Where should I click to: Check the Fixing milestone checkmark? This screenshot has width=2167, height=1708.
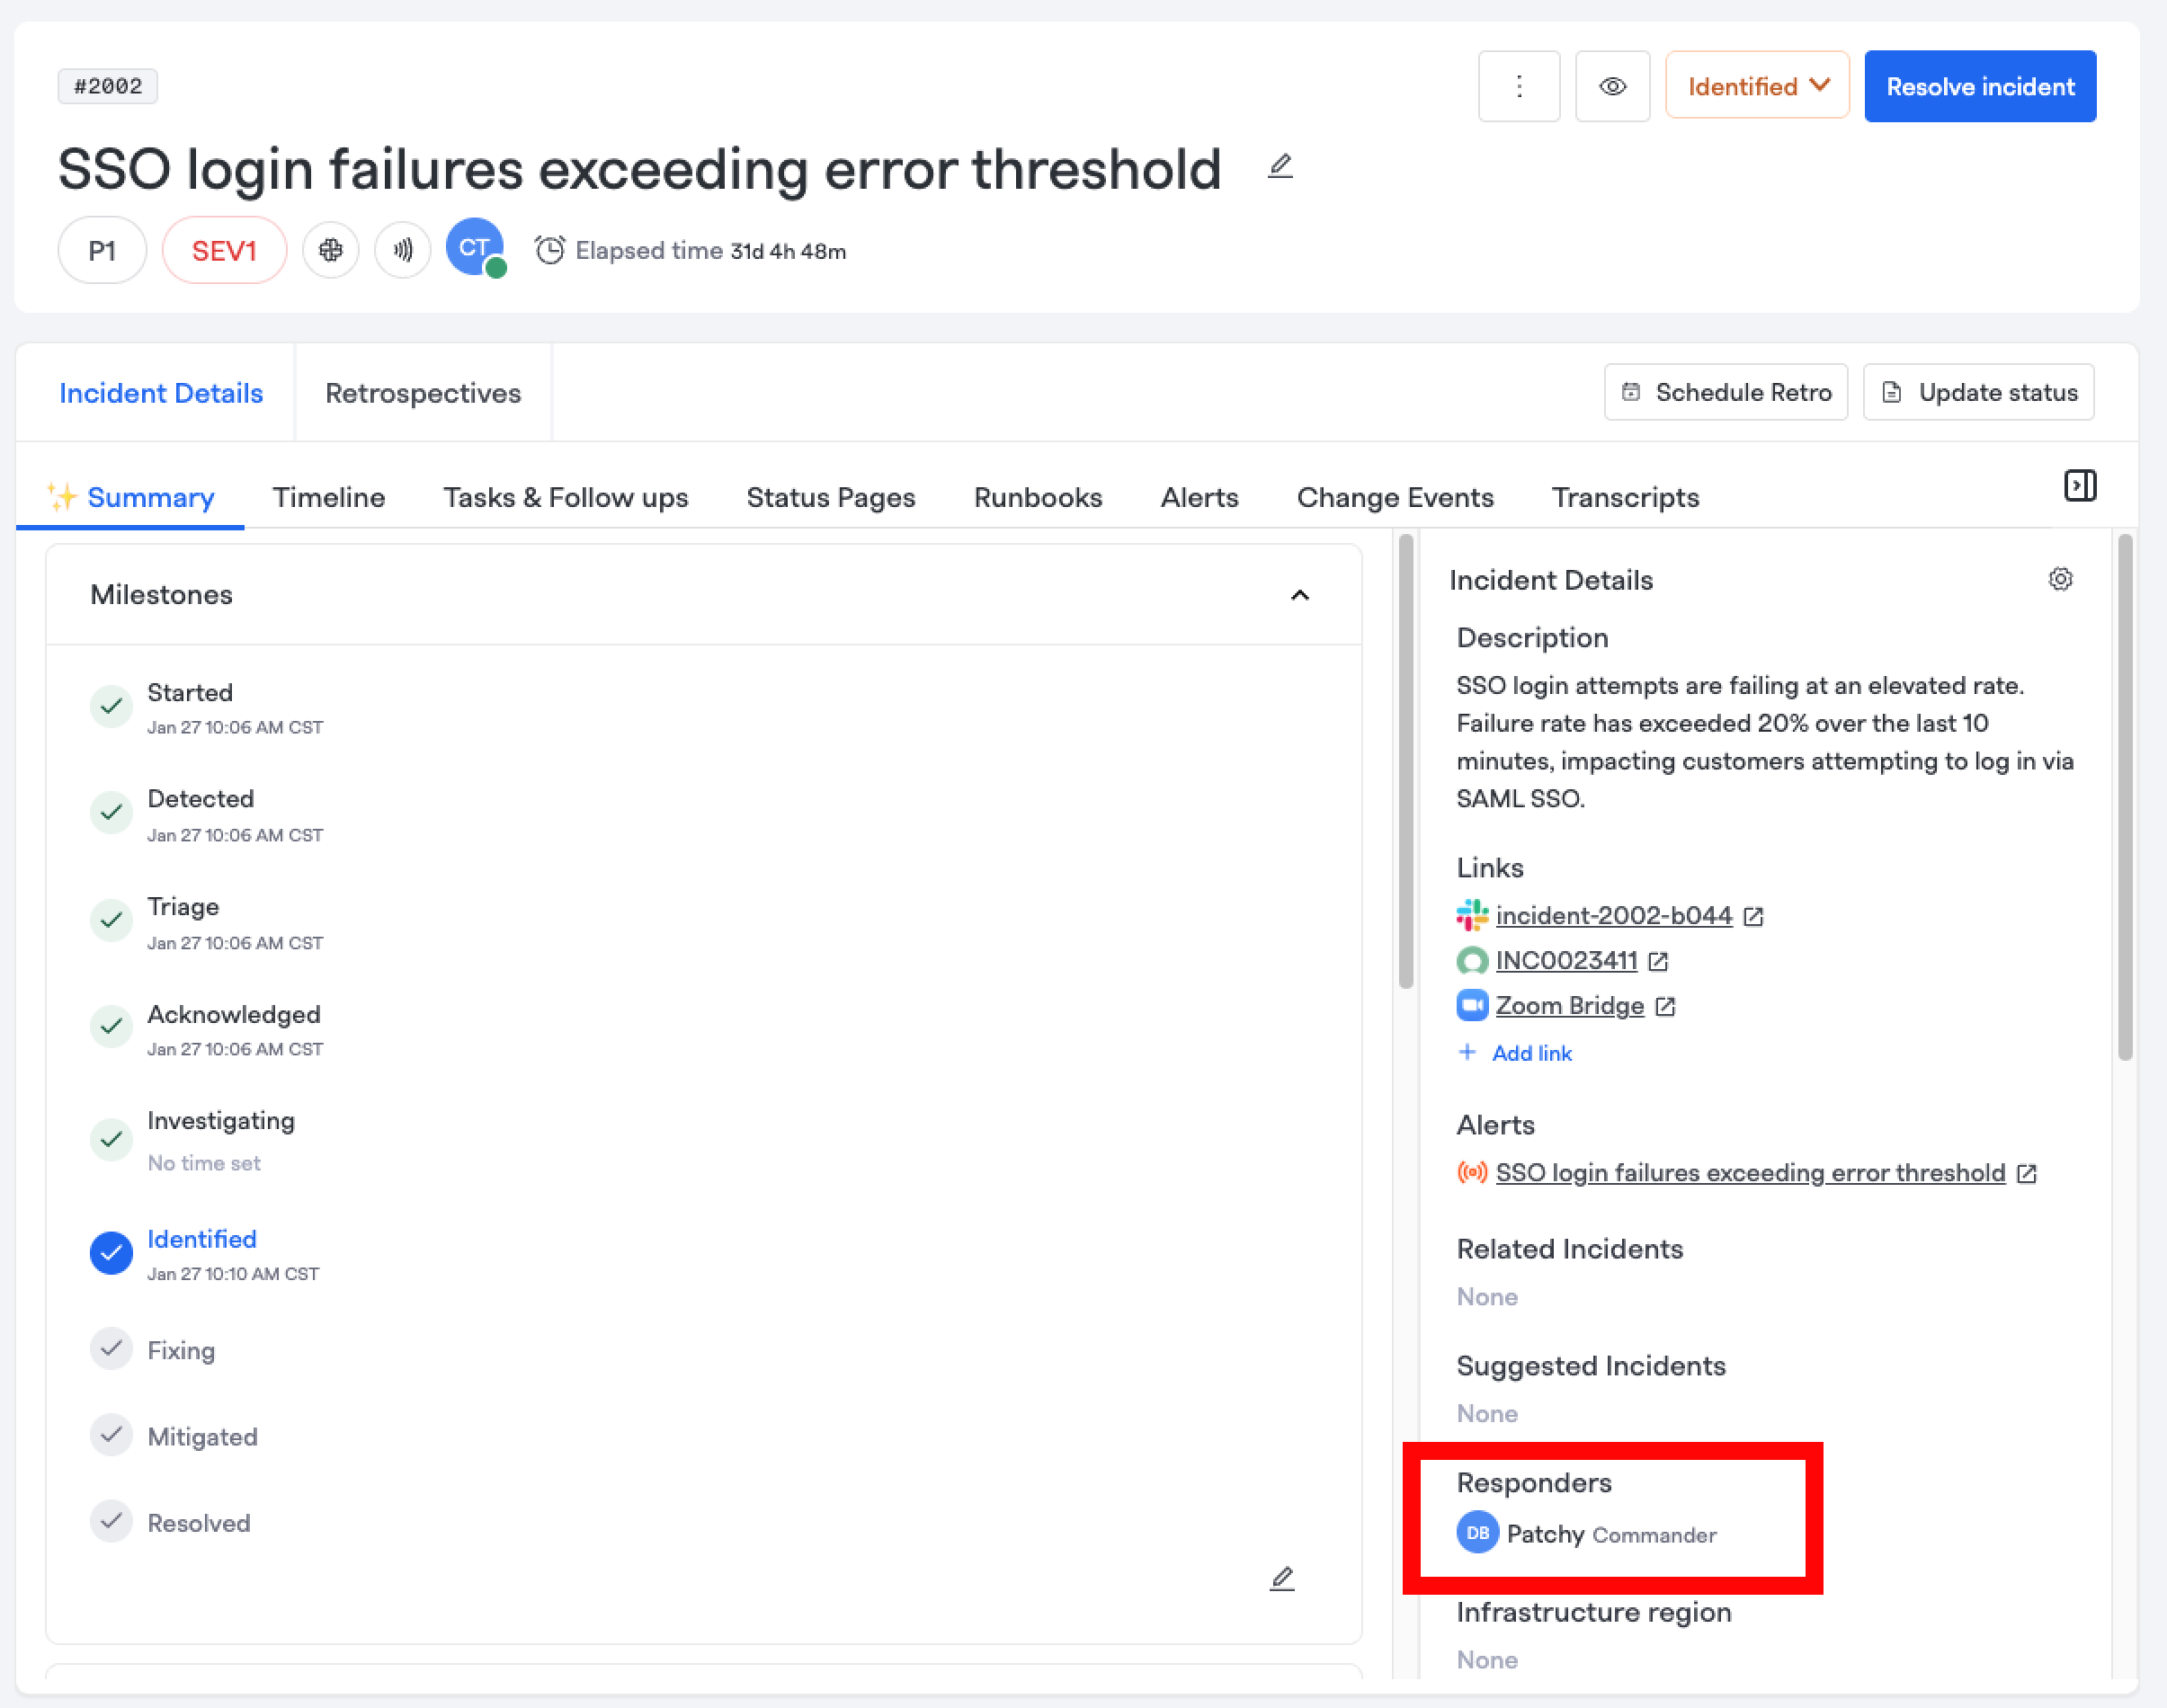[111, 1349]
